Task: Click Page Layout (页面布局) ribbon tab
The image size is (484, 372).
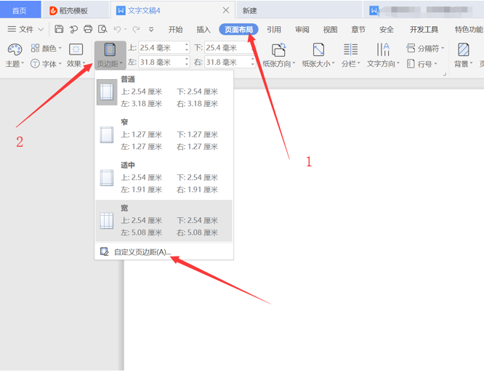Action: tap(238, 29)
